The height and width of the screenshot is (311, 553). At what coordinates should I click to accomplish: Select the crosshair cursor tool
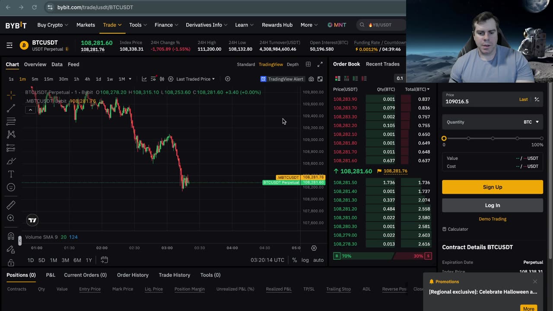pos(11,95)
